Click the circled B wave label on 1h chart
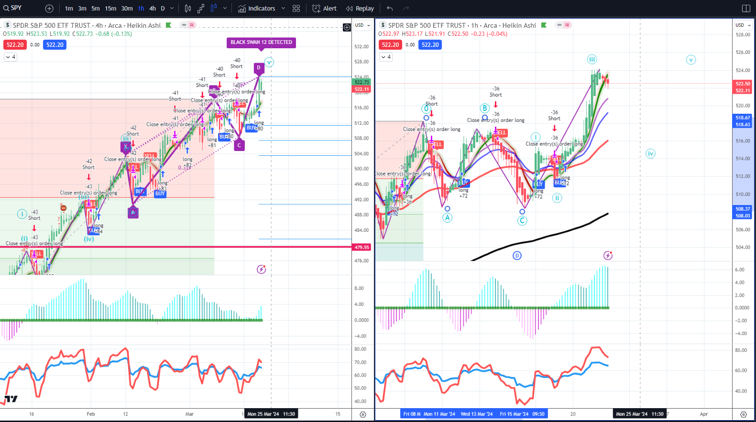 coord(484,108)
